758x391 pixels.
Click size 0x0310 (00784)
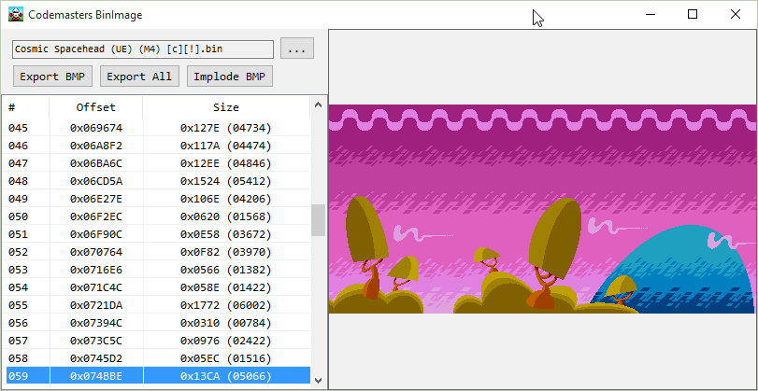point(226,323)
